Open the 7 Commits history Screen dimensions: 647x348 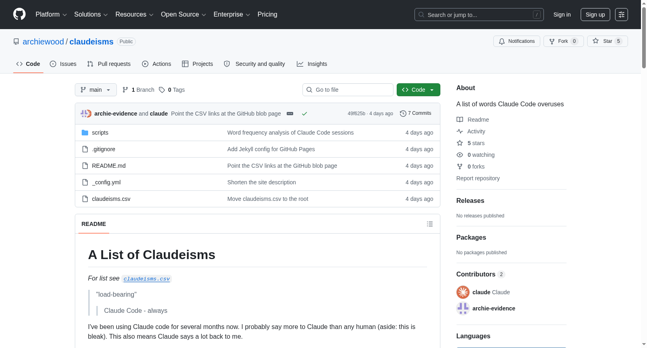point(415,114)
